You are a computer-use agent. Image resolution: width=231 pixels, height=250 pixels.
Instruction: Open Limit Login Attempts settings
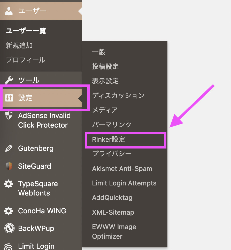coord(124,183)
